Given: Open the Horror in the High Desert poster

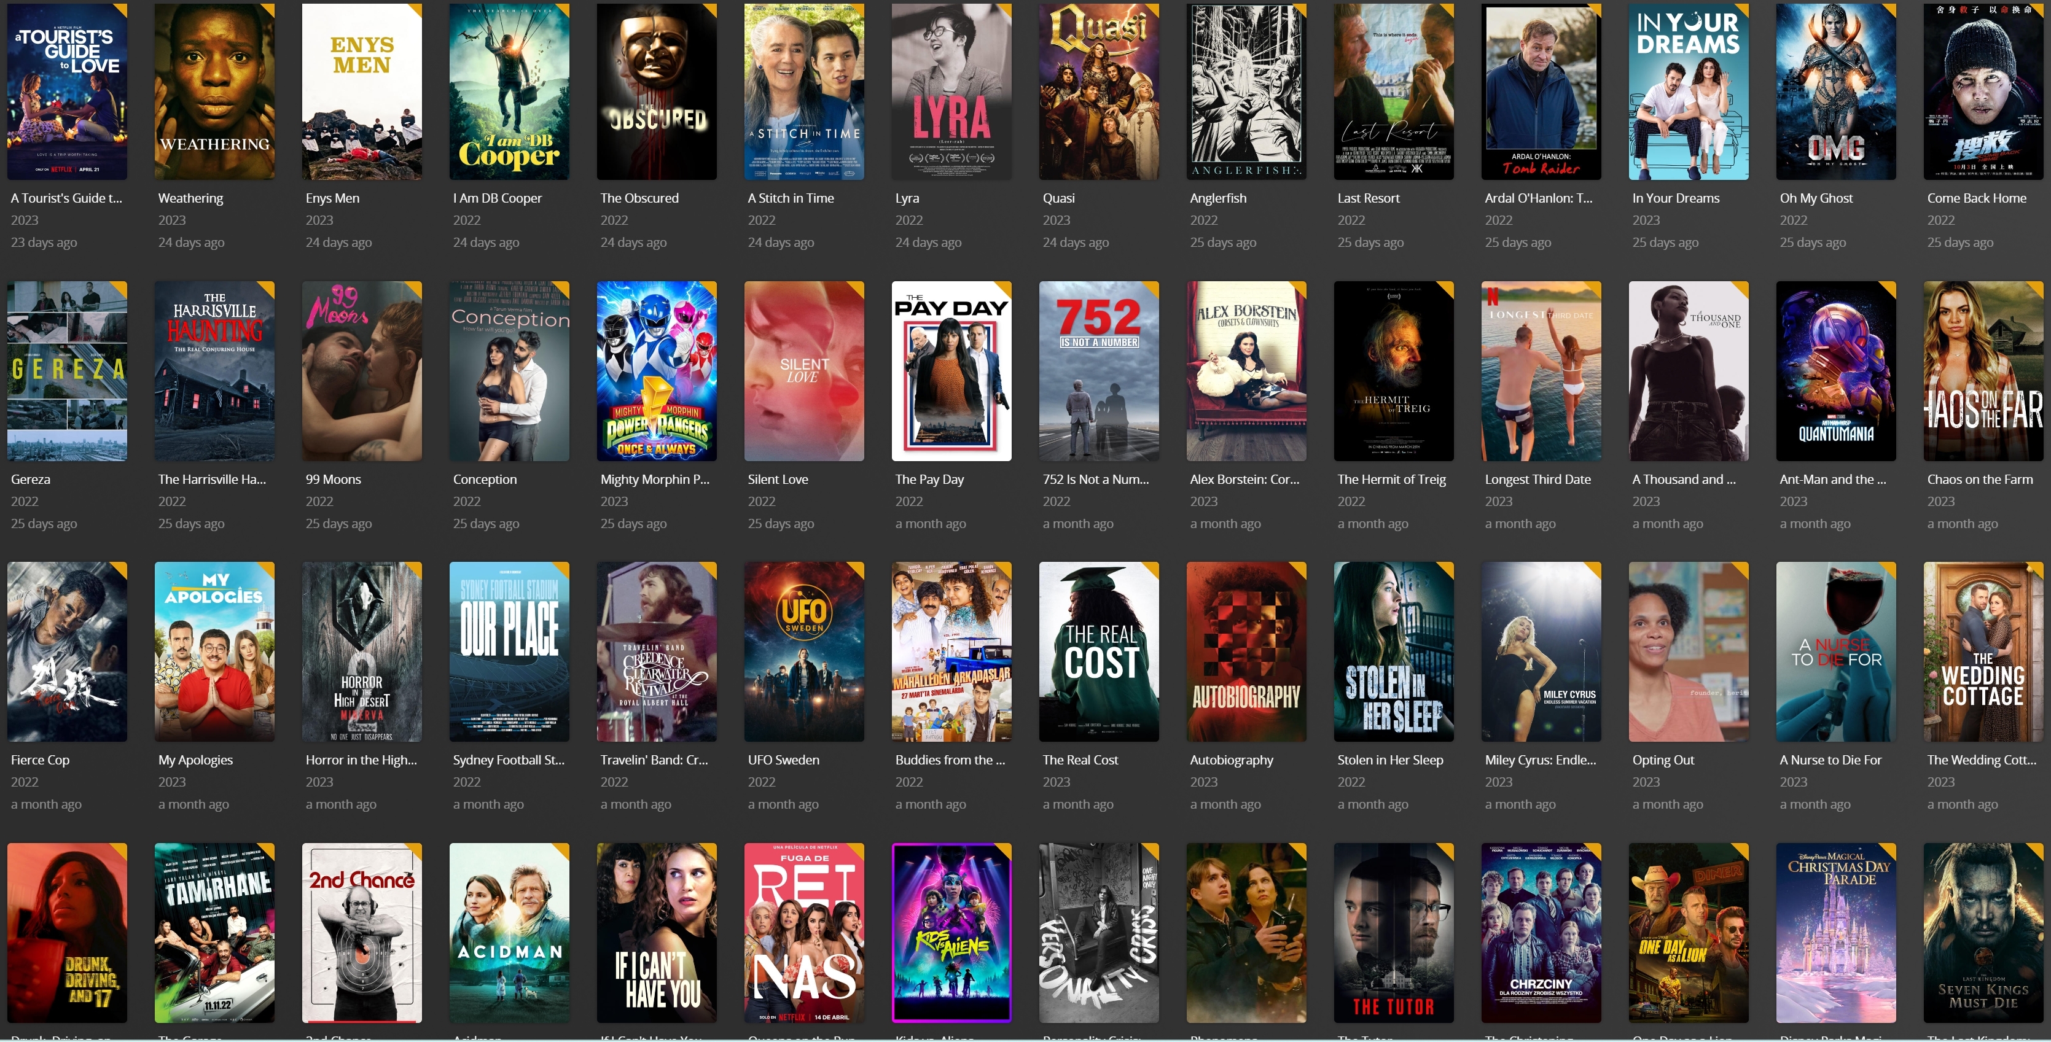Looking at the screenshot, I should [x=362, y=652].
